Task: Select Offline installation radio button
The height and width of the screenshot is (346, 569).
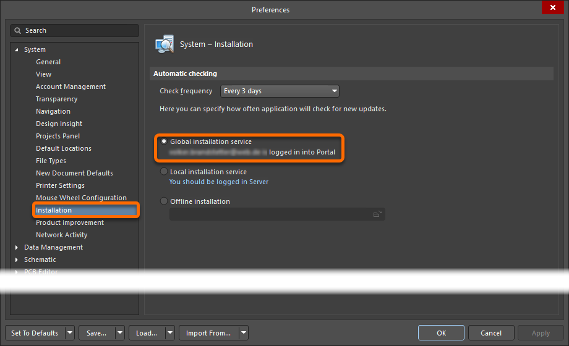Action: coord(164,201)
